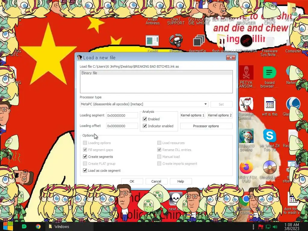Select the deeznutSp stacked-windows desktop icon
The width and height of the screenshot is (308, 231).
click(199, 41)
